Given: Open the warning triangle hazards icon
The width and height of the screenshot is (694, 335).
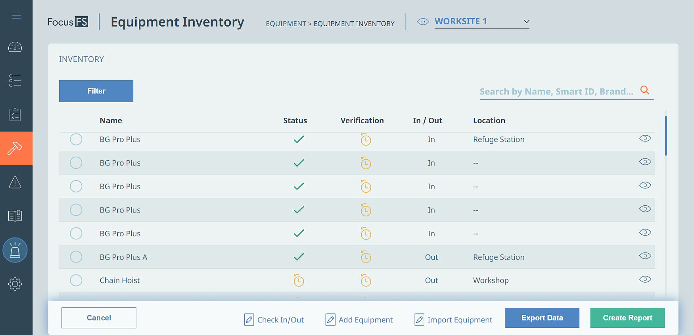Looking at the screenshot, I should (15, 182).
